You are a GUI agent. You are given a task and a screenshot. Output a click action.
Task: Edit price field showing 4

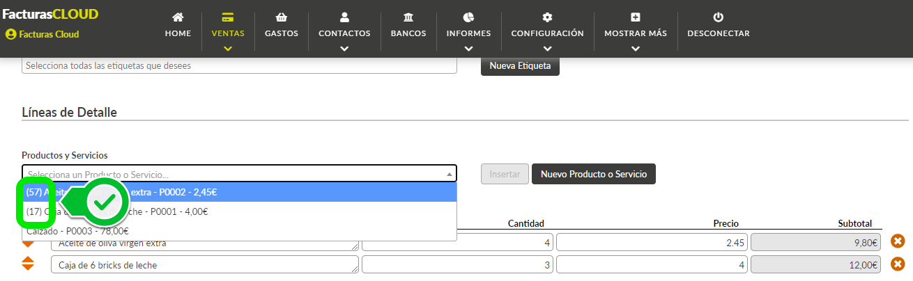click(x=652, y=265)
